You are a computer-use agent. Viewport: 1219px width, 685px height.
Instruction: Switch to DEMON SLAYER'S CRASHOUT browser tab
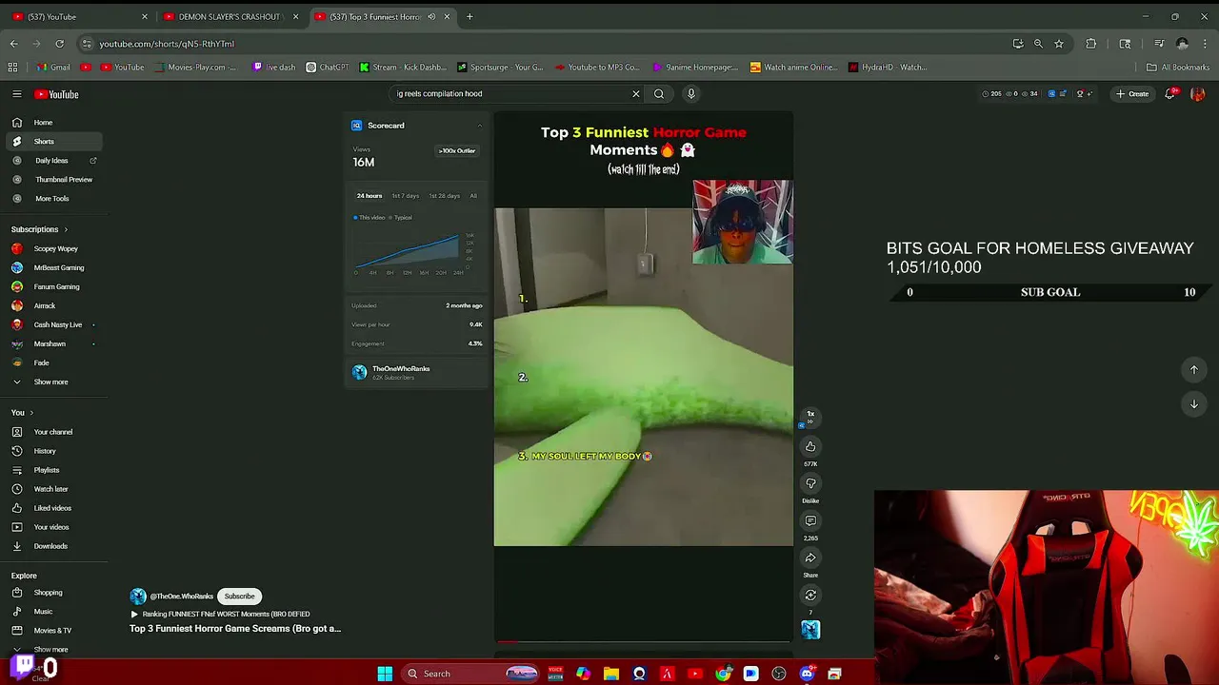tap(230, 16)
